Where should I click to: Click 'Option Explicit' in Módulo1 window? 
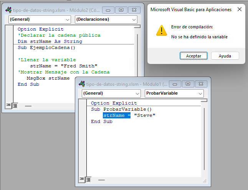click(x=114, y=103)
